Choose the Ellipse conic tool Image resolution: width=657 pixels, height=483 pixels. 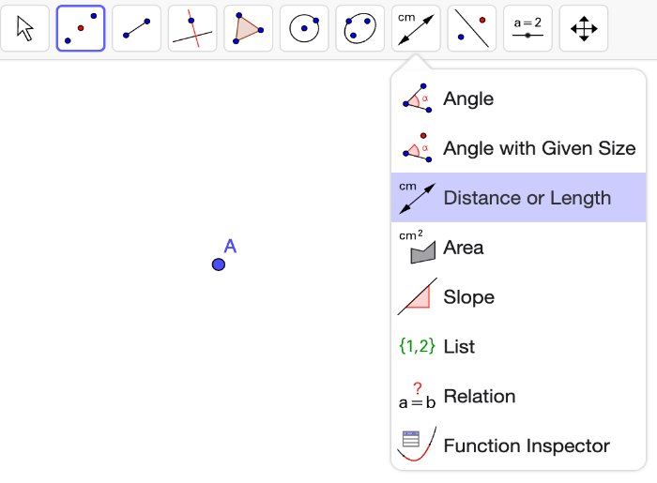point(359,28)
